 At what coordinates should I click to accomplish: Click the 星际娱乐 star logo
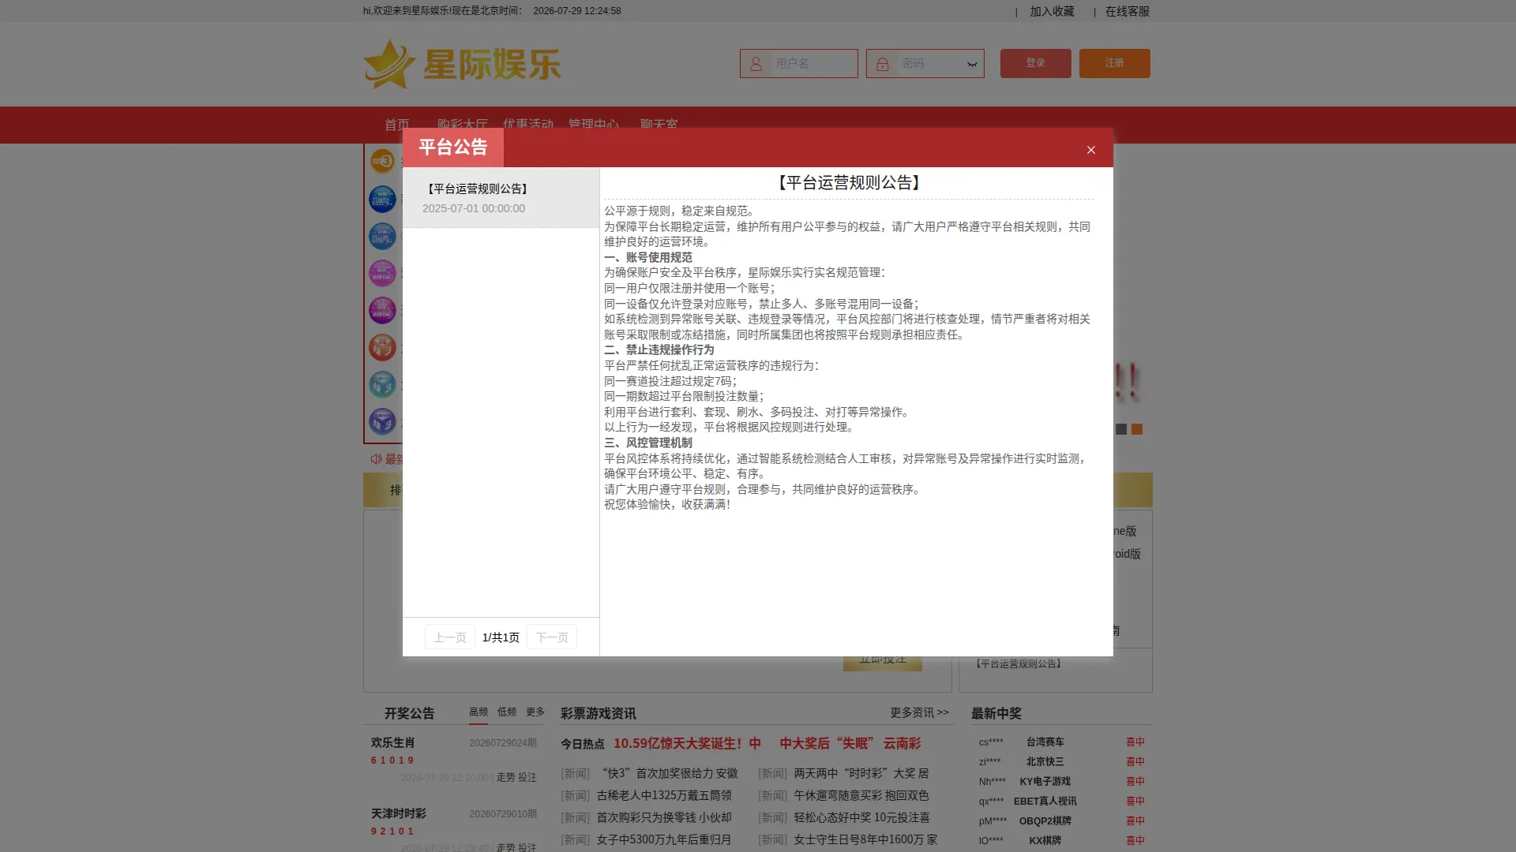point(462,64)
